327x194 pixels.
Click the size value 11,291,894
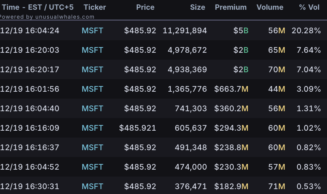185,31
